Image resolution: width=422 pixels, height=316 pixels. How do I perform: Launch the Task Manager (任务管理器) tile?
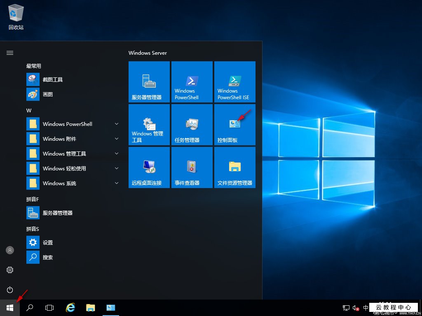[x=192, y=125]
